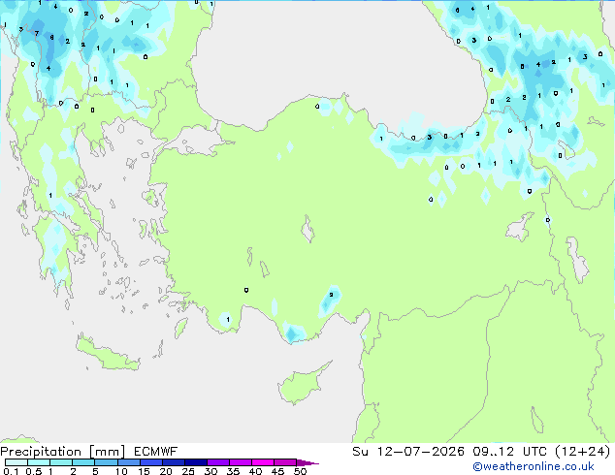Click the 0.1–0.5 mm palest legend swatch

coord(16,462)
